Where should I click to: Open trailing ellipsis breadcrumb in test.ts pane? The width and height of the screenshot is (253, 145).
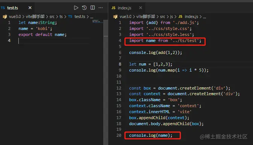tap(92, 17)
